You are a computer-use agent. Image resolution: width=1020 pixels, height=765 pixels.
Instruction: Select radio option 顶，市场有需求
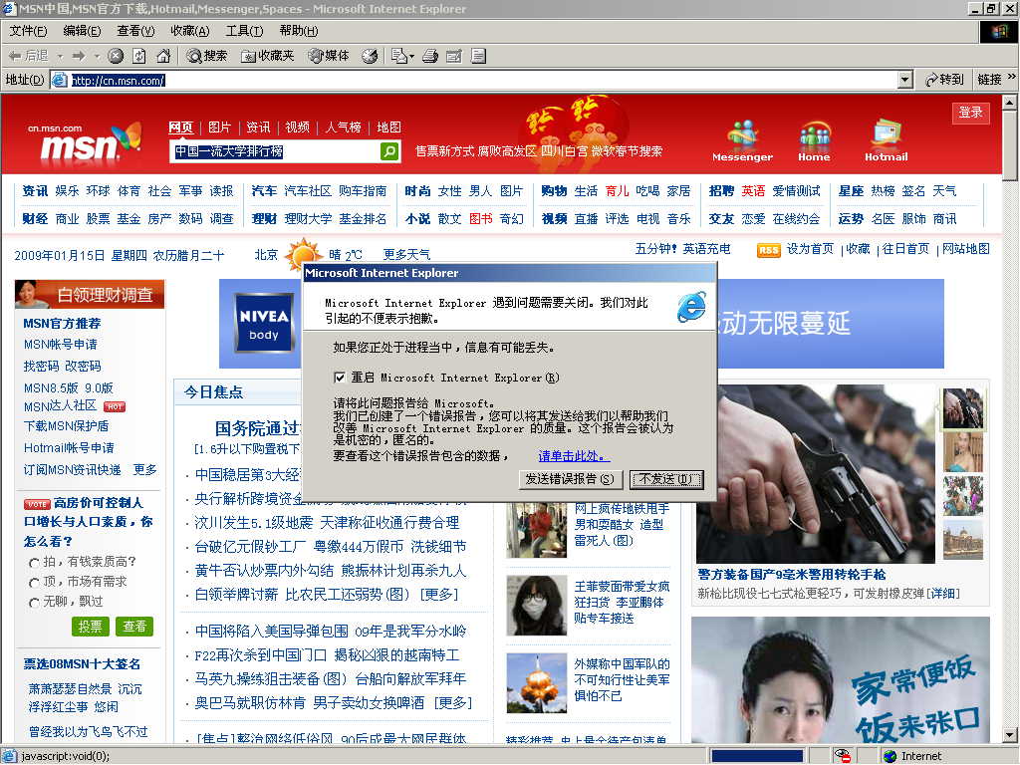click(x=35, y=582)
